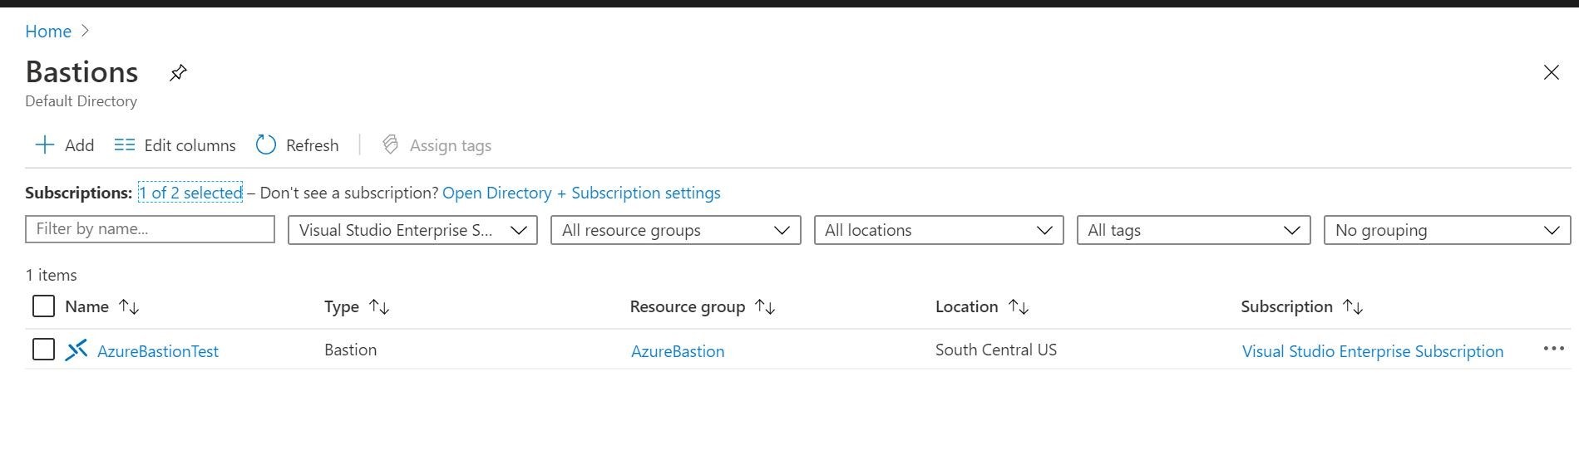
Task: Open the All resource groups dropdown
Action: pyautogui.click(x=675, y=230)
